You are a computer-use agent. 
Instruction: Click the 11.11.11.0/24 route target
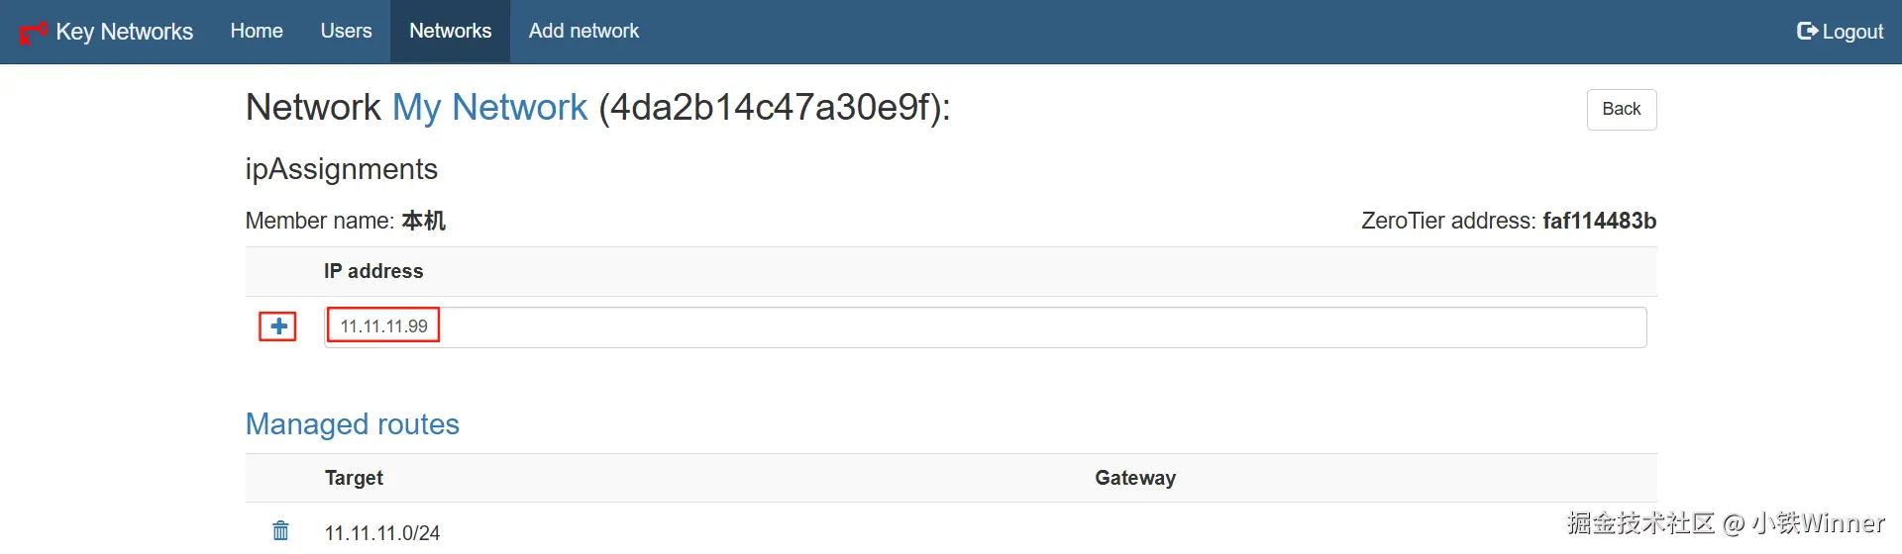click(x=382, y=532)
